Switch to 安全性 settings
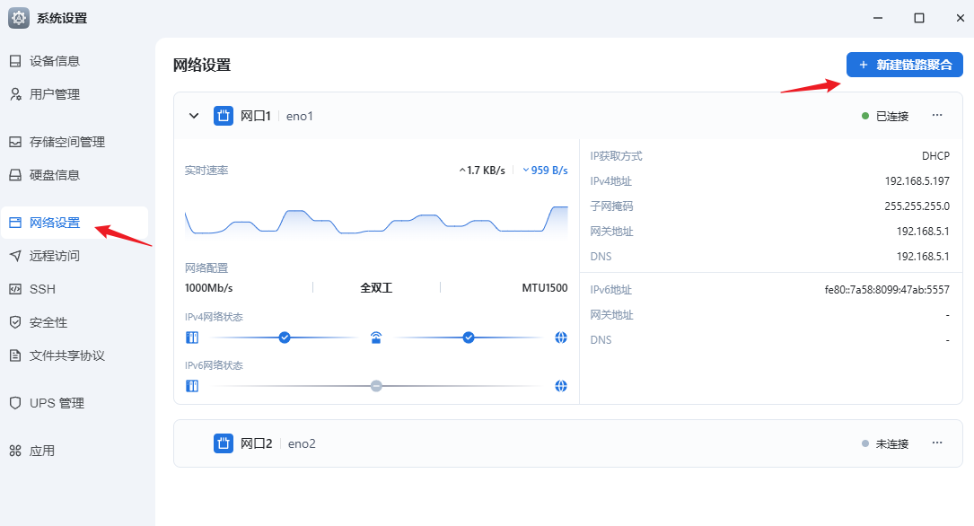 (48, 322)
